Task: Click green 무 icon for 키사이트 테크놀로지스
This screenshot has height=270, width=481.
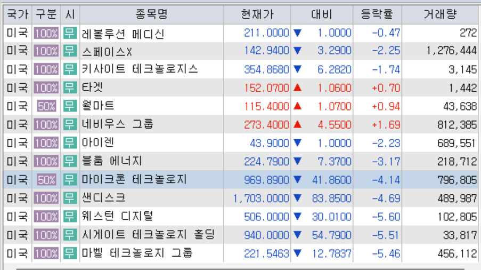Action: click(70, 69)
